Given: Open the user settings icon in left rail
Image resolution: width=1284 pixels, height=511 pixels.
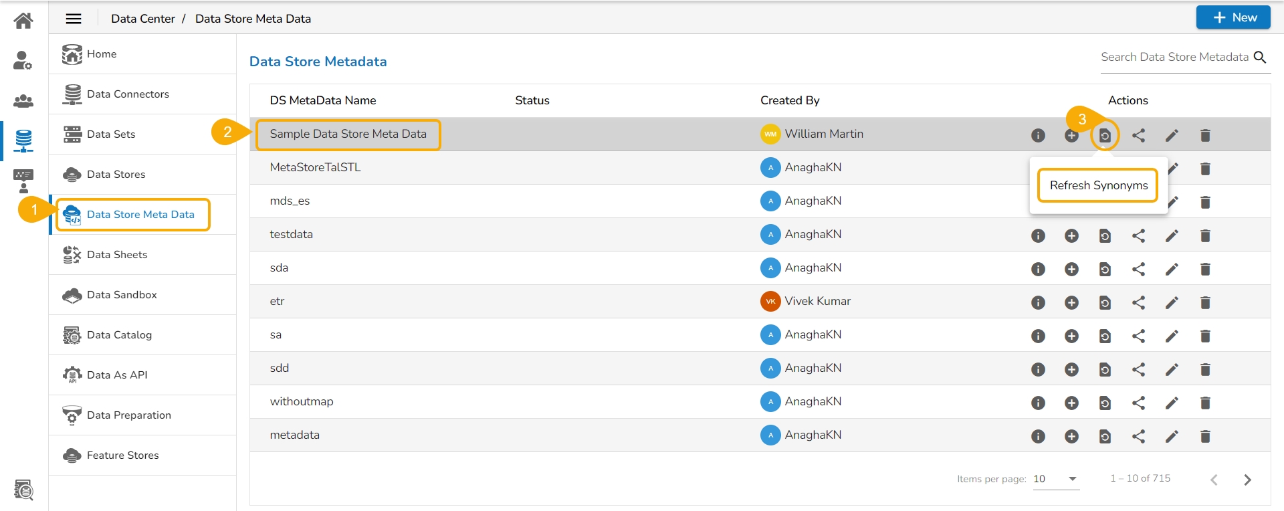Looking at the screenshot, I should coord(23,61).
